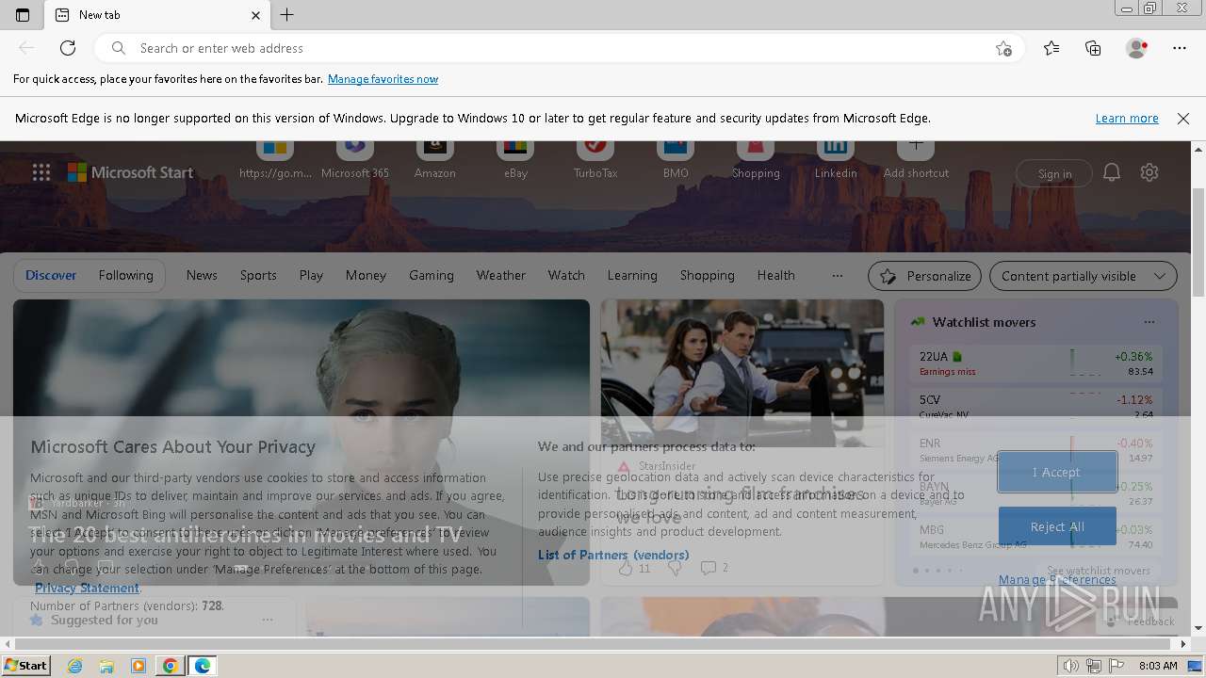Viewport: 1206px width, 678px height.
Task: Click in the address bar search field
Action: [x=561, y=48]
